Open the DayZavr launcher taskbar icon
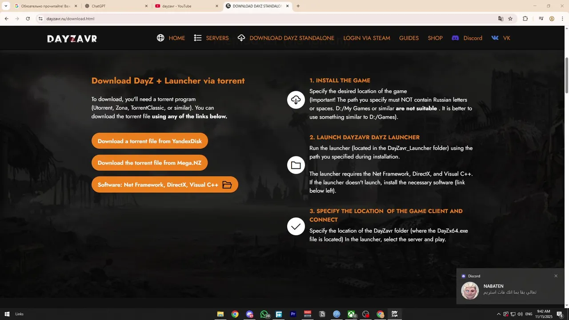 (x=394, y=314)
